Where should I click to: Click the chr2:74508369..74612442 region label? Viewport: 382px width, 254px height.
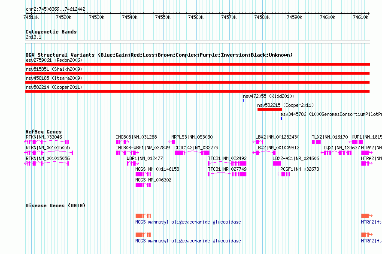click(x=55, y=9)
